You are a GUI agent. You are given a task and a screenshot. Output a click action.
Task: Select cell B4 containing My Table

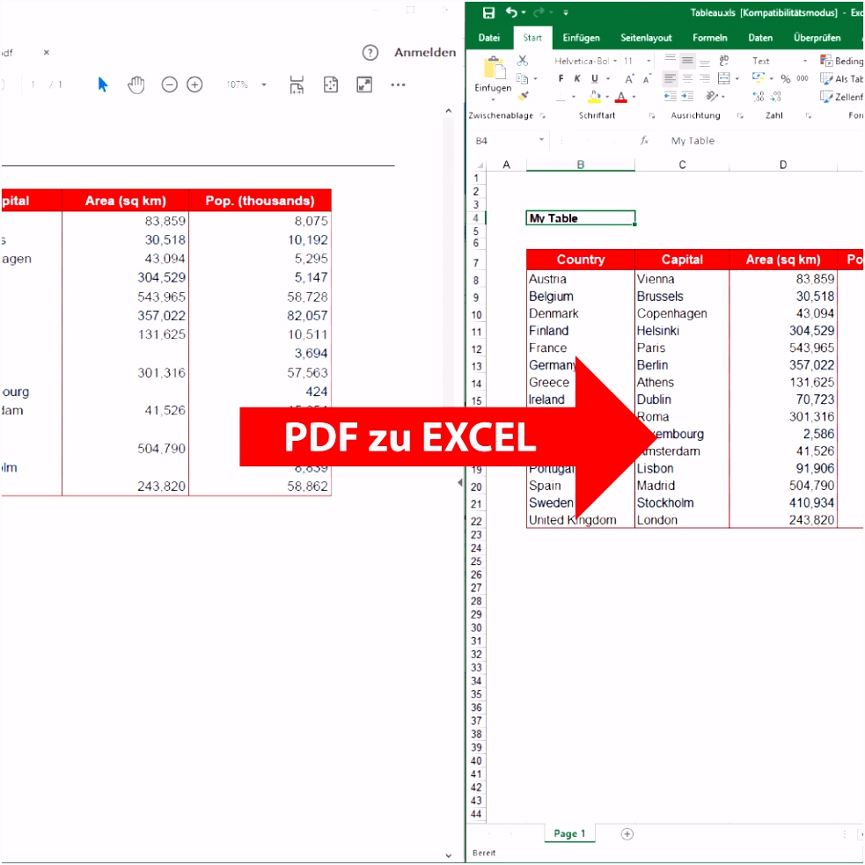[581, 218]
